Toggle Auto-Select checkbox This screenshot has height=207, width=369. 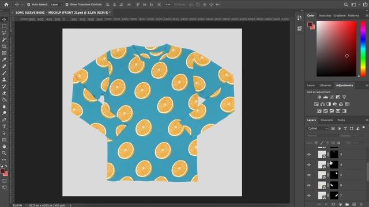(x=28, y=5)
